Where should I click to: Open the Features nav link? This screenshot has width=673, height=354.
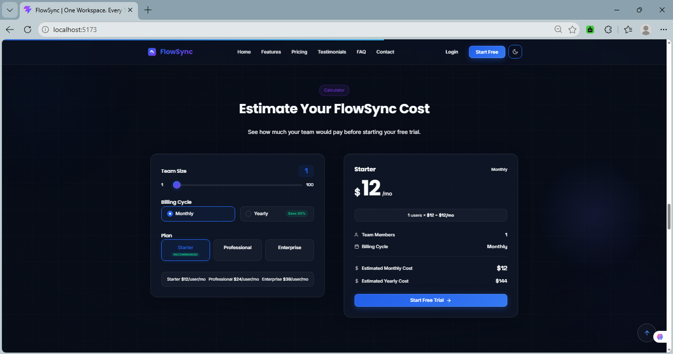271,52
